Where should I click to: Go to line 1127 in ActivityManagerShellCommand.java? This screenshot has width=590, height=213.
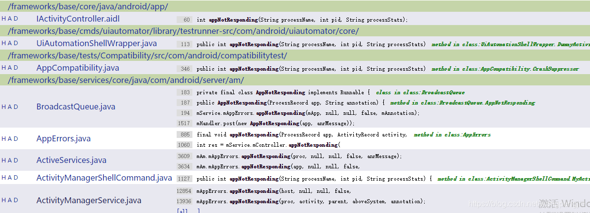[x=185, y=179]
